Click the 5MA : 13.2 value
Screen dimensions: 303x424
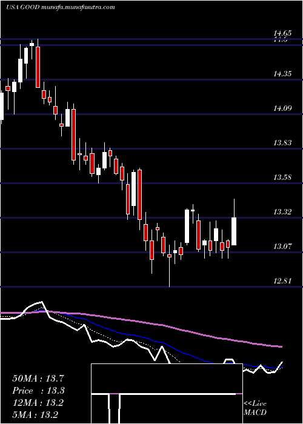click(35, 414)
